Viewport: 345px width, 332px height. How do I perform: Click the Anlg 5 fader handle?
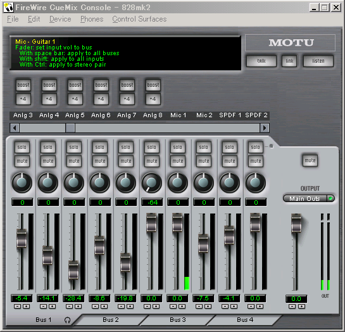(73, 270)
